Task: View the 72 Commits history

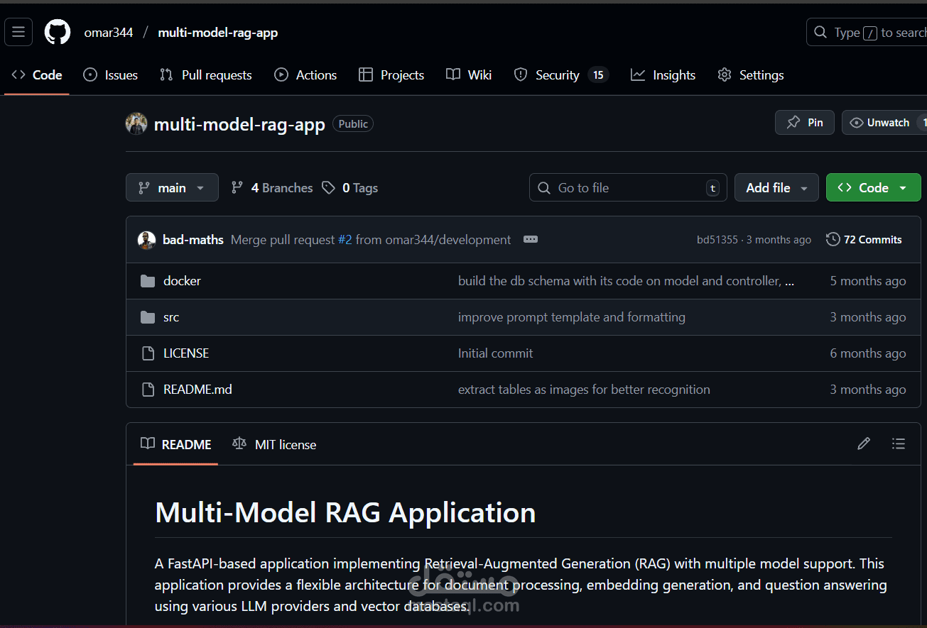Action: click(864, 240)
